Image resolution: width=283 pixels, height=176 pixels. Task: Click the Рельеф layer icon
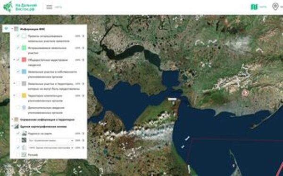point(24,154)
